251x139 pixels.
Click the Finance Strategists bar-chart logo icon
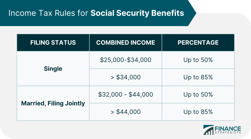(x=208, y=130)
